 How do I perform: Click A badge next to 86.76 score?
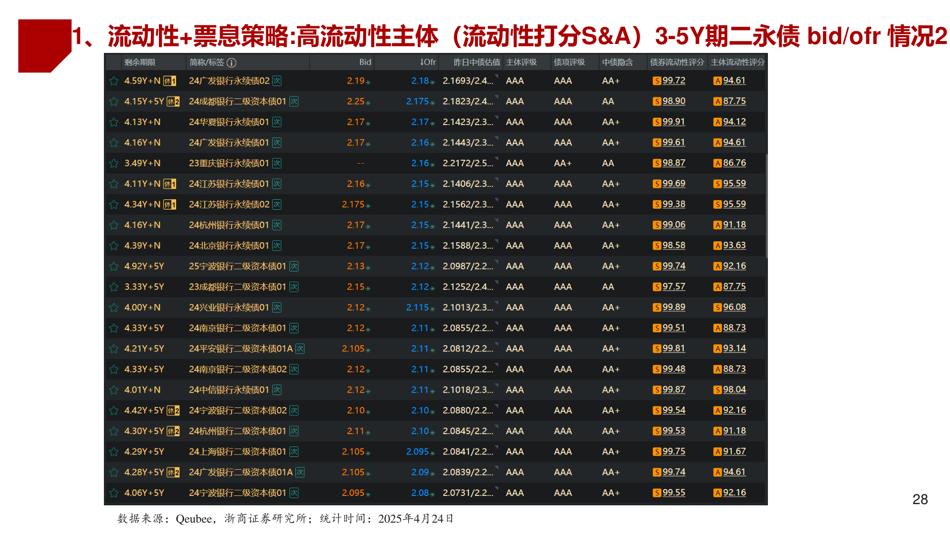[717, 163]
